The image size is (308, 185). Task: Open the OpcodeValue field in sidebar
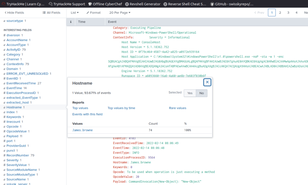[17, 131]
